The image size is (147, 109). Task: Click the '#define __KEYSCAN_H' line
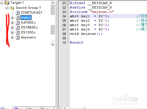tap(91, 8)
